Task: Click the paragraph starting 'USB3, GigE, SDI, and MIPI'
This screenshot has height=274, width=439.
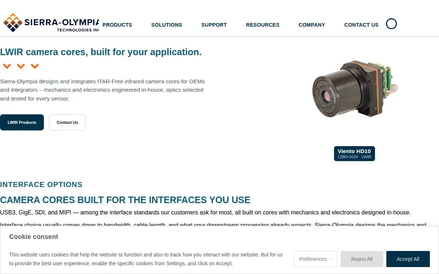Action: coord(206,212)
